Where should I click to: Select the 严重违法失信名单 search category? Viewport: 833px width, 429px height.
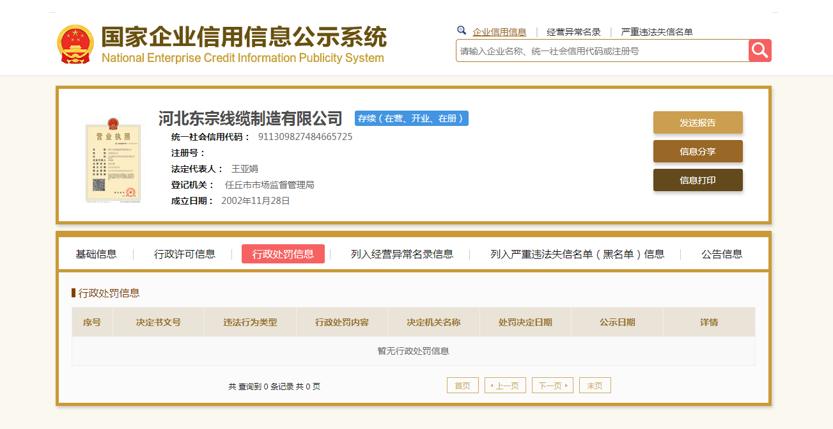pyautogui.click(x=657, y=32)
